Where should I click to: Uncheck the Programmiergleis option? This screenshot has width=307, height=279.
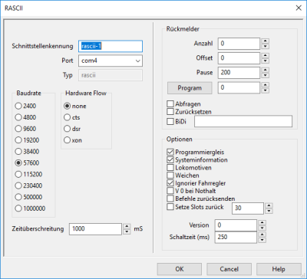tap(170, 152)
